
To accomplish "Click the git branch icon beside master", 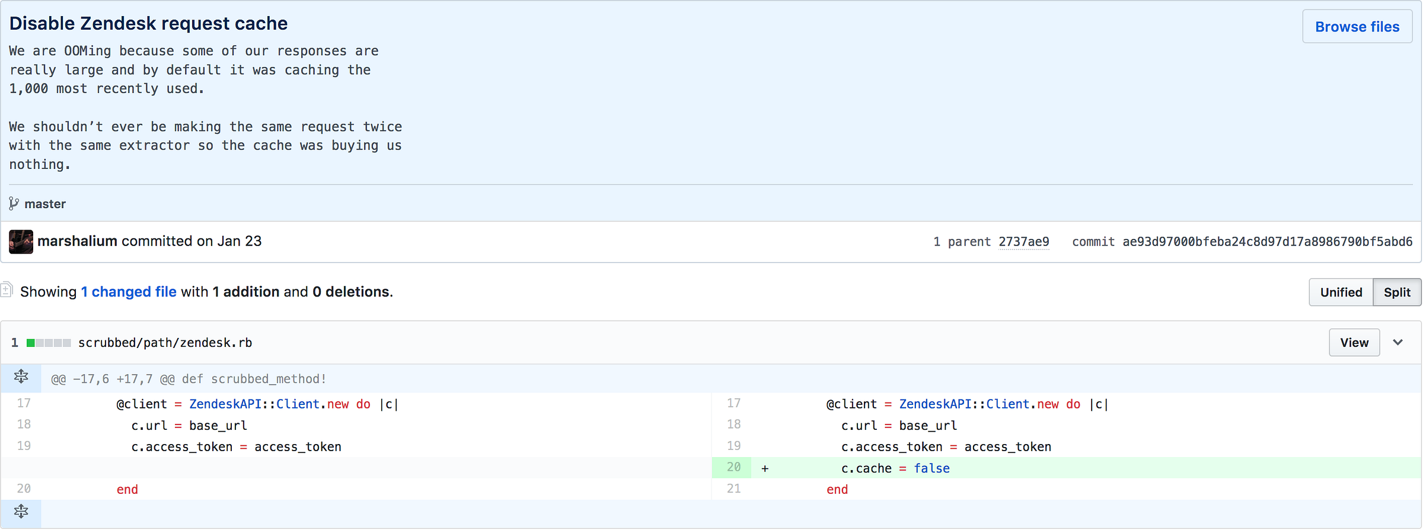I will tap(14, 204).
